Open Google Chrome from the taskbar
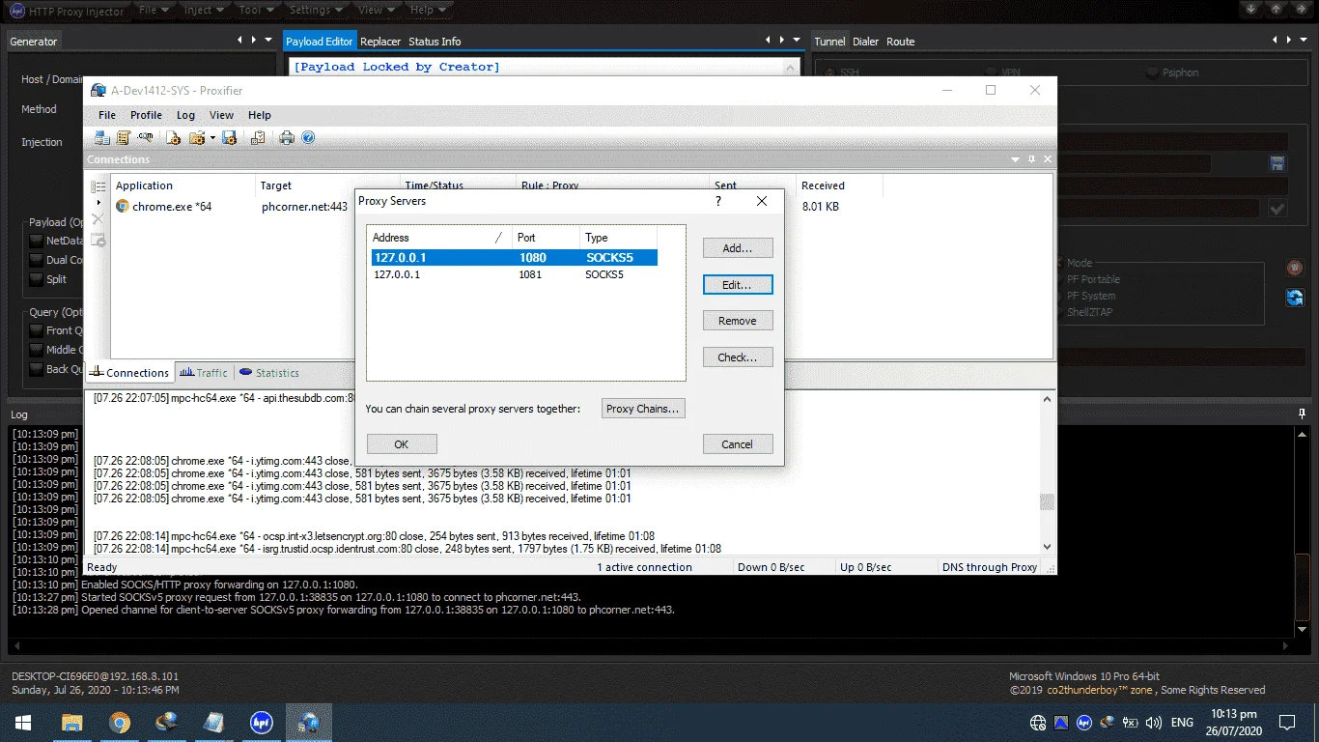Screen dimensions: 1319x742 pyautogui.click(x=119, y=723)
